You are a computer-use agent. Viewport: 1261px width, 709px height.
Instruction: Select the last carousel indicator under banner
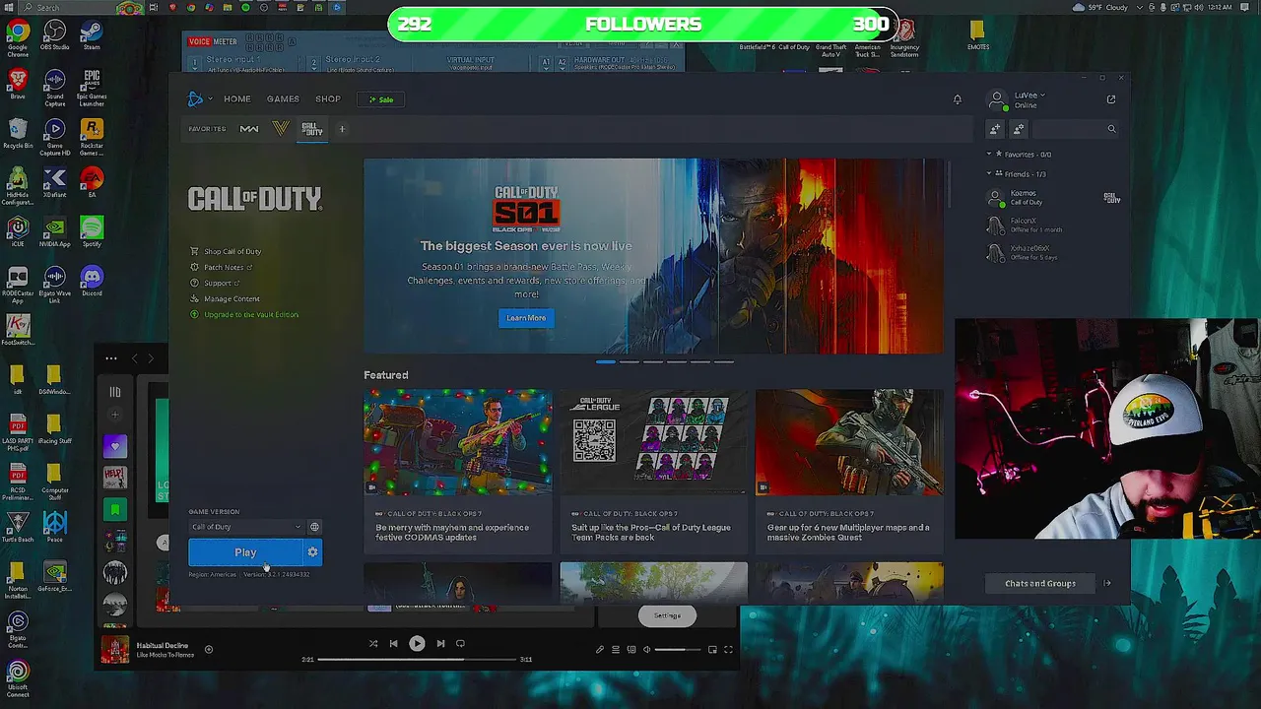click(724, 362)
